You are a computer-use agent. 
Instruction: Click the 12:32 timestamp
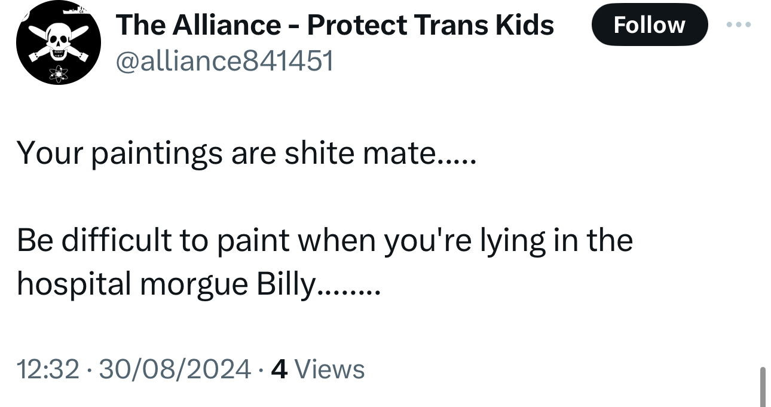pyautogui.click(x=48, y=369)
